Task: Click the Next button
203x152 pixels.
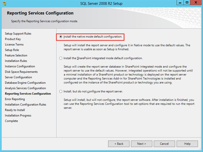Action: coord(142,144)
